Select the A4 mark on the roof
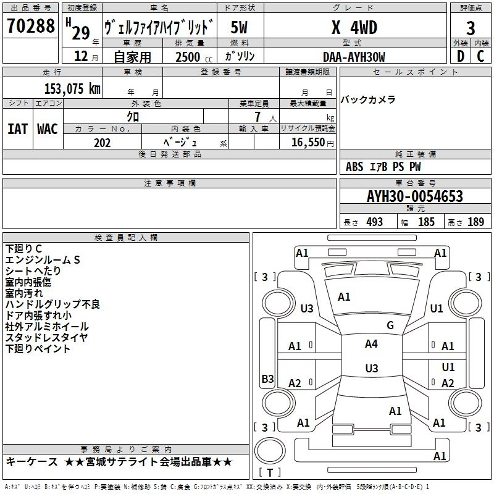 coord(371,344)
